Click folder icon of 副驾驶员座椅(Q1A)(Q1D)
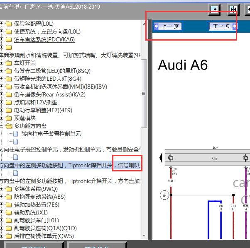This screenshot has width=250, height=248. coord(9,228)
